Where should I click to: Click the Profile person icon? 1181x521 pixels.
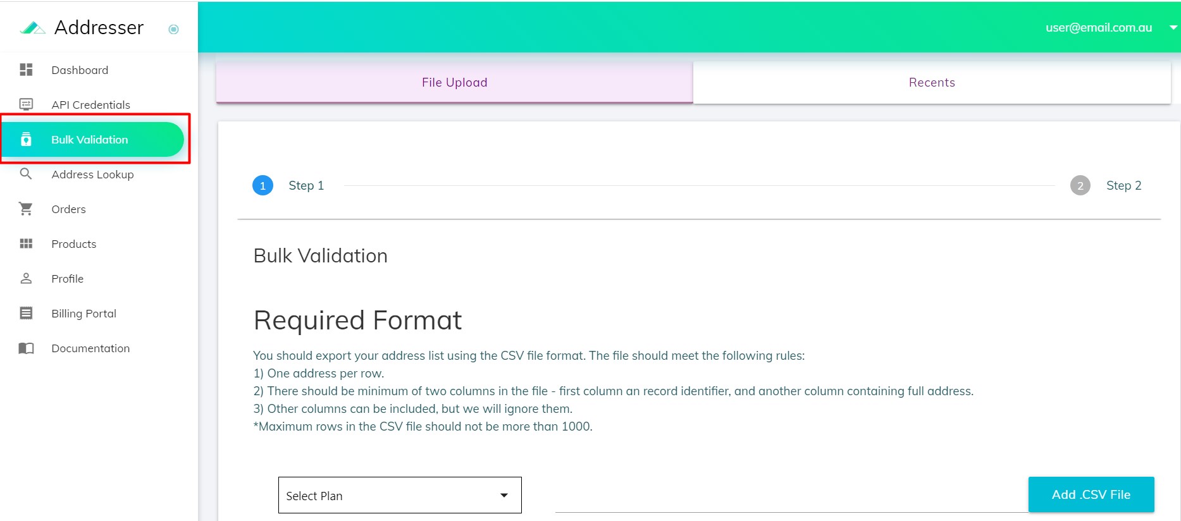coord(26,278)
